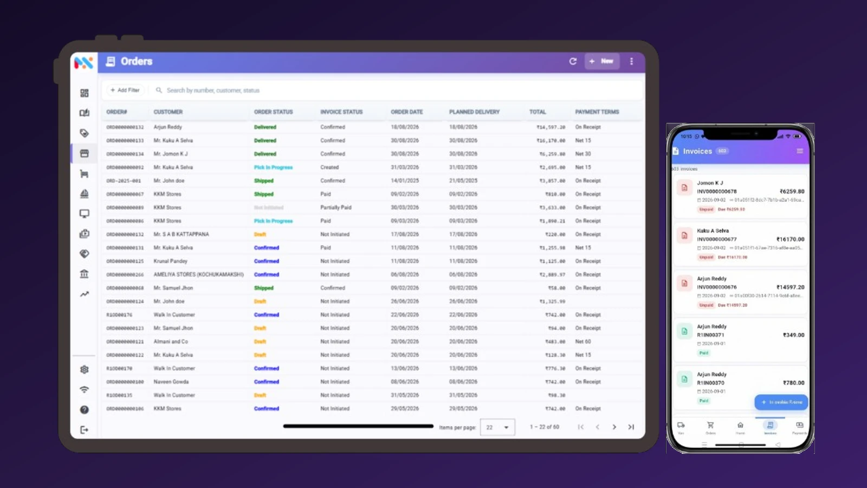This screenshot has width=867, height=488.
Task: Sort by CUSTOMER column header
Action: pos(168,112)
